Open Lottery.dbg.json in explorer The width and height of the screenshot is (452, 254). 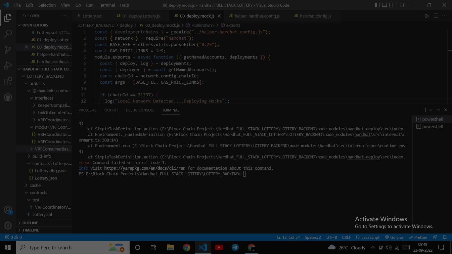(x=50, y=171)
